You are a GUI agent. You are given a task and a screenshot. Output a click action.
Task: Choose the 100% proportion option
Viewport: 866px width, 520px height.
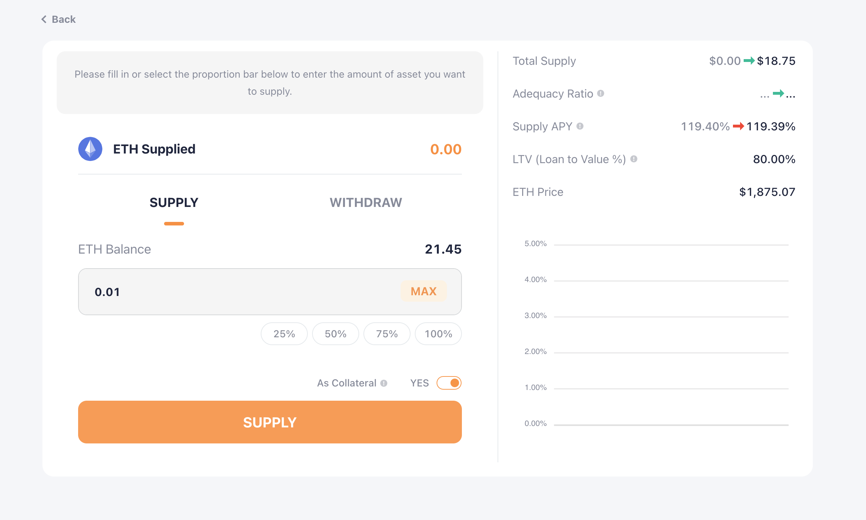[438, 334]
